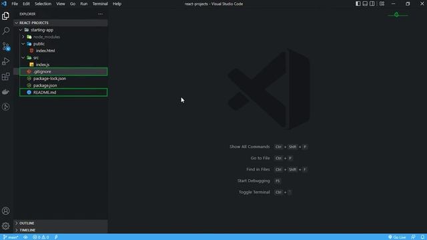Click the Go to File shortcut hint
This screenshot has height=240, width=427.
[272, 158]
